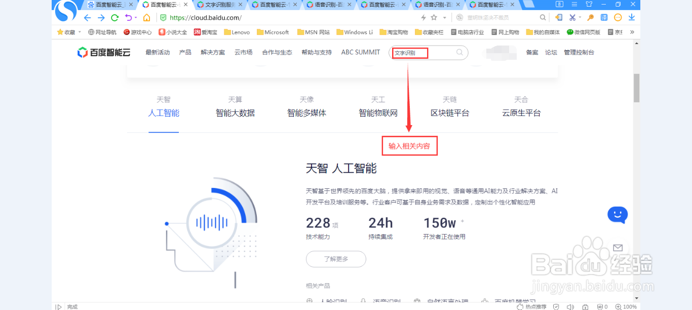The image size is (692, 310).
Task: Open the 备案 link
Action: pyautogui.click(x=532, y=52)
